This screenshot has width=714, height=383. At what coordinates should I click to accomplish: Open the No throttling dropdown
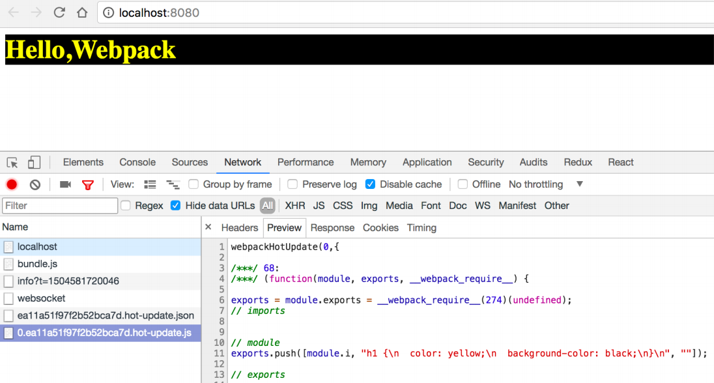(545, 184)
